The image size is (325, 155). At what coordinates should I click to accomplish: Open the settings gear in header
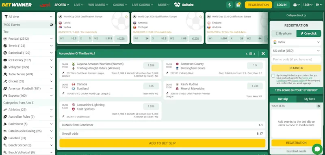coord(295,5)
